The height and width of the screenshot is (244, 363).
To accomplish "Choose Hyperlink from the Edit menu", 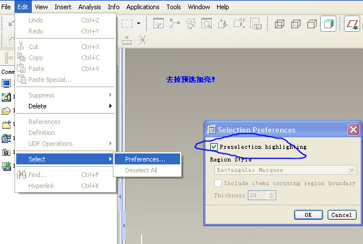I will click(x=65, y=186).
